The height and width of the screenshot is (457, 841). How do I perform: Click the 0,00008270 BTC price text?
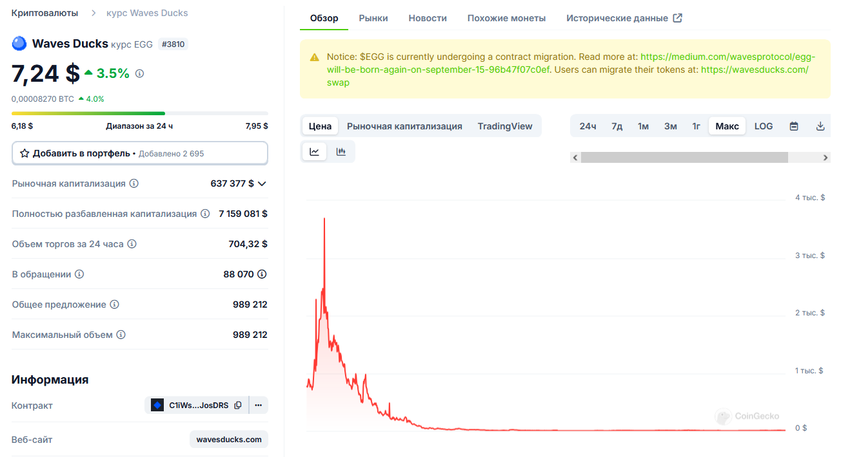[x=43, y=99]
